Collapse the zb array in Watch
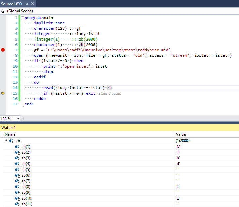The height and width of the screenshot is (207, 239). pos(5,140)
